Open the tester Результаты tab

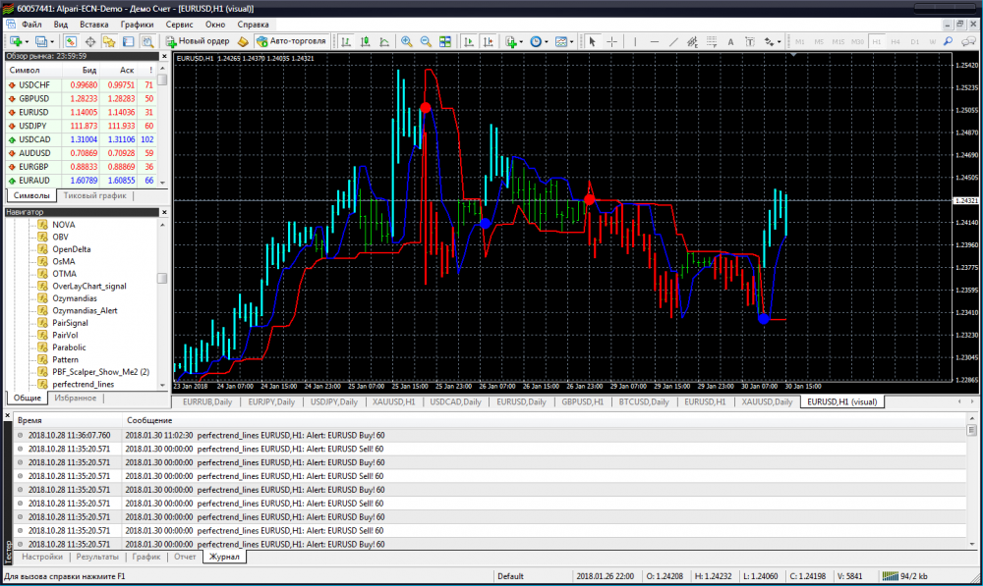coord(97,557)
